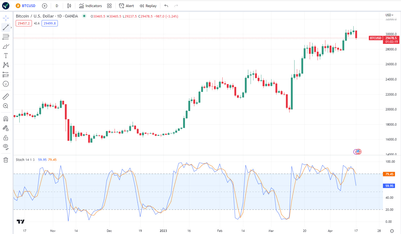Screen dimensions: 401x234
Task: Undo the last chart action
Action: [166, 6]
